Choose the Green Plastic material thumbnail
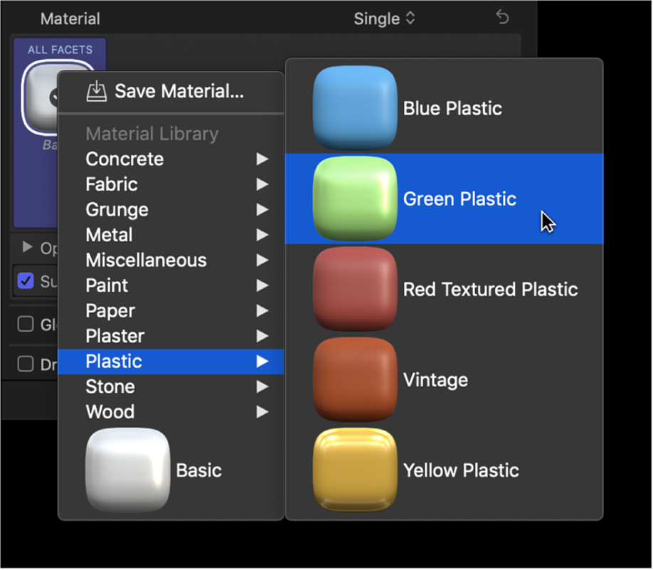653x570 pixels. [354, 199]
